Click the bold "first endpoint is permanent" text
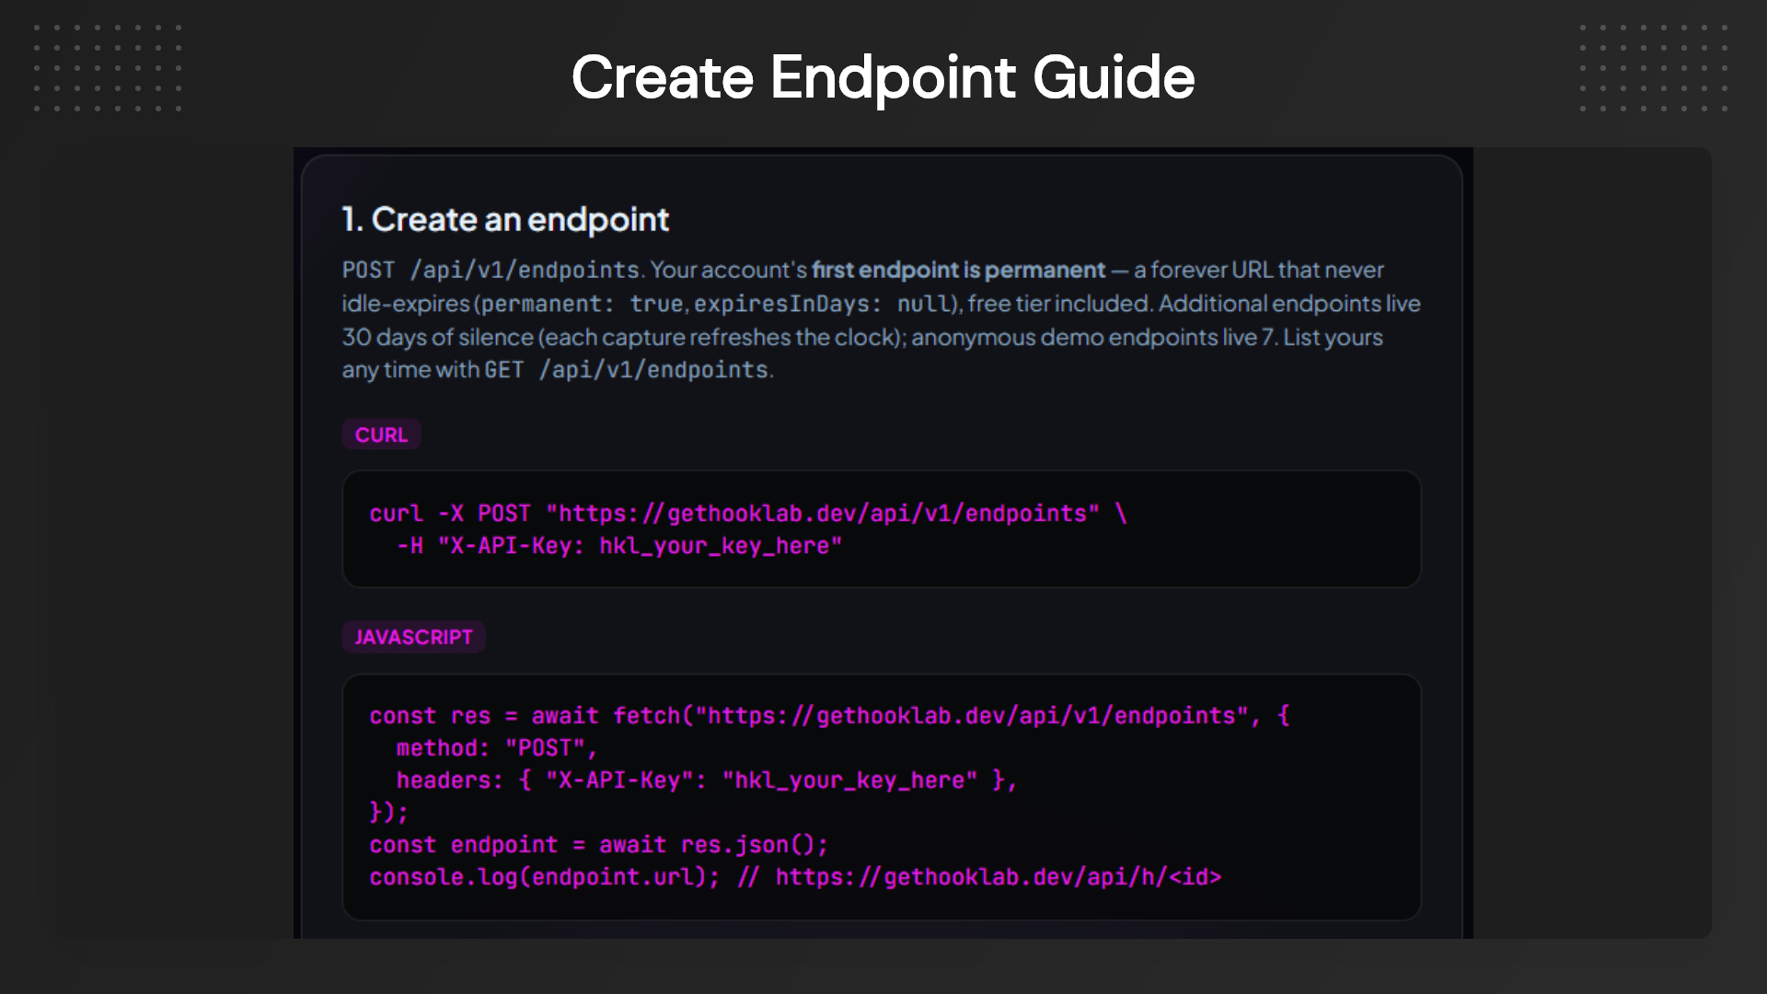This screenshot has height=994, width=1767. click(x=958, y=271)
